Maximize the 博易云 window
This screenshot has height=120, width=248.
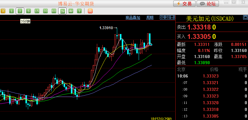[x=234, y=2]
